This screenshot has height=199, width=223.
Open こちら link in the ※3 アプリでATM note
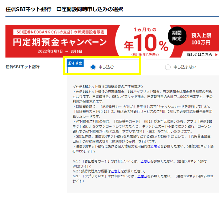[x=142, y=176]
